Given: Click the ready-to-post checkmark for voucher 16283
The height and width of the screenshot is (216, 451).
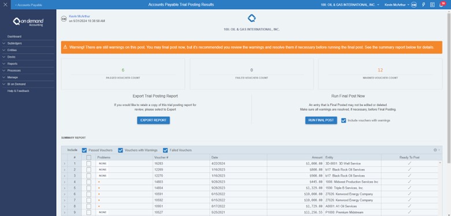Looking at the screenshot, I should click(x=409, y=163).
